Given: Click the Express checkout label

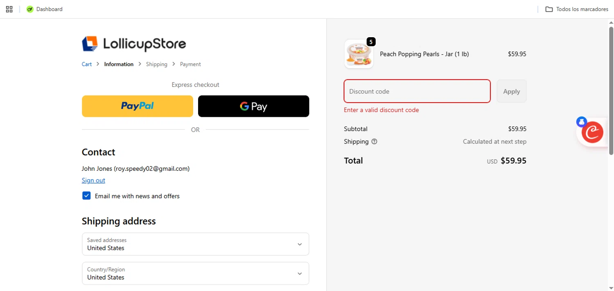Looking at the screenshot, I should click(195, 85).
